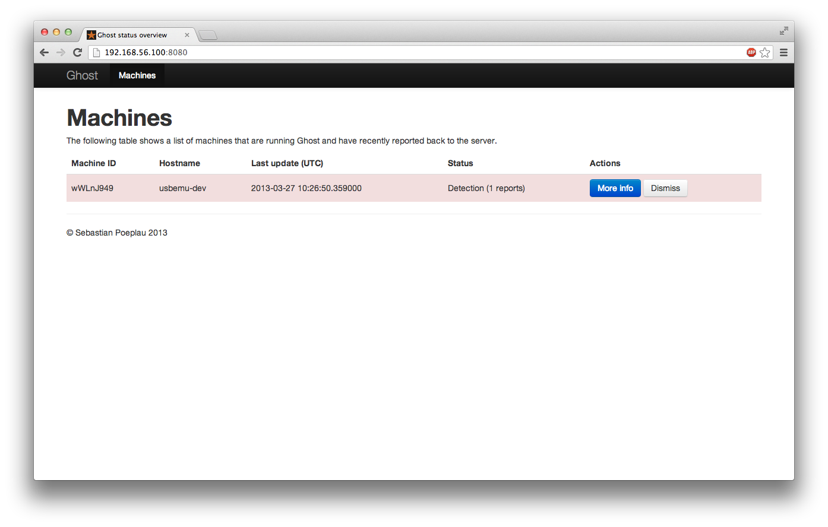The height and width of the screenshot is (527, 828).
Task: Click the Last update (UTC) header
Action: tap(287, 163)
